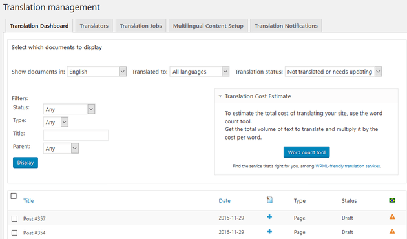This screenshot has height=239, width=407.
Task: Open the Show documents in dropdown
Action: 97,71
